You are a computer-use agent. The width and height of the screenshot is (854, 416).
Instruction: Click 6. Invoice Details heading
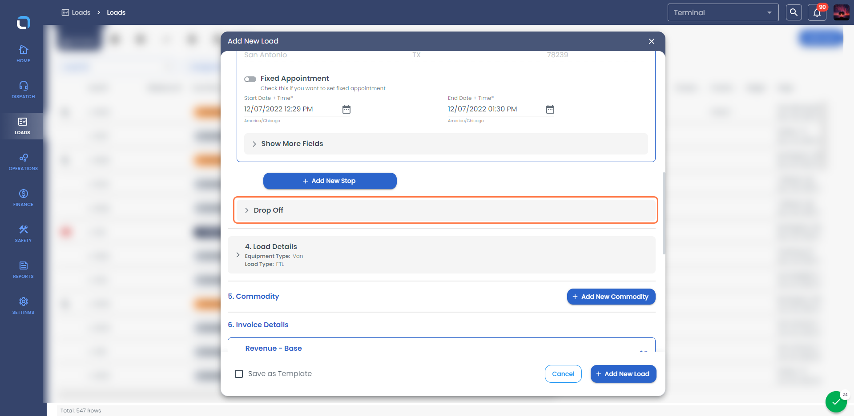point(258,325)
